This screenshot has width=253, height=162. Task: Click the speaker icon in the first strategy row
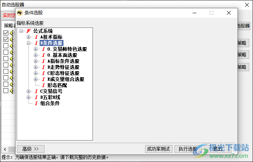pos(12,33)
